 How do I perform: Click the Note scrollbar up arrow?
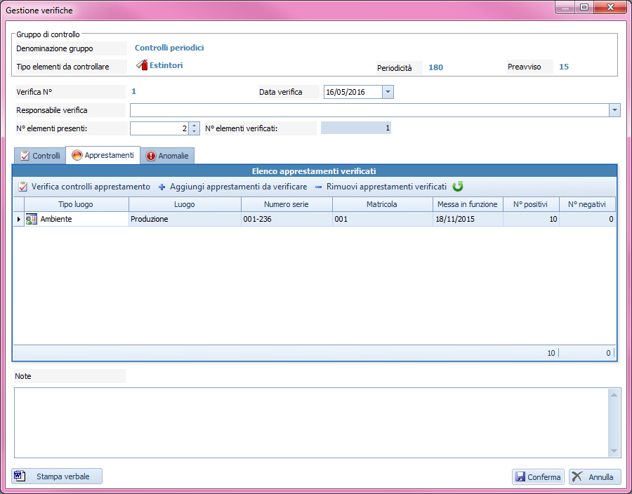[x=614, y=394]
